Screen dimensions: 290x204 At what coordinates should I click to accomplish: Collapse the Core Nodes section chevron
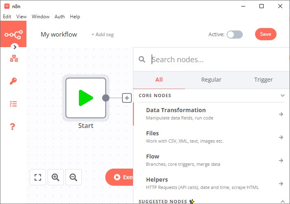(x=282, y=95)
